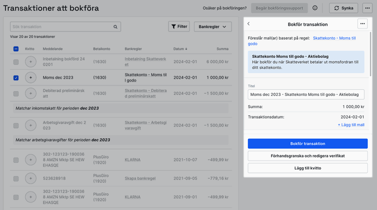Uncheck the Moms dec 2023 transaction checkbox
The image size is (377, 210).
click(16, 78)
